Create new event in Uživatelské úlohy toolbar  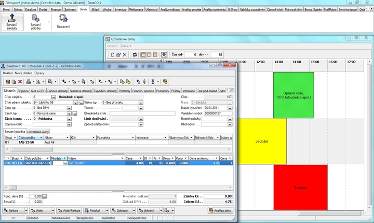[x=113, y=54]
